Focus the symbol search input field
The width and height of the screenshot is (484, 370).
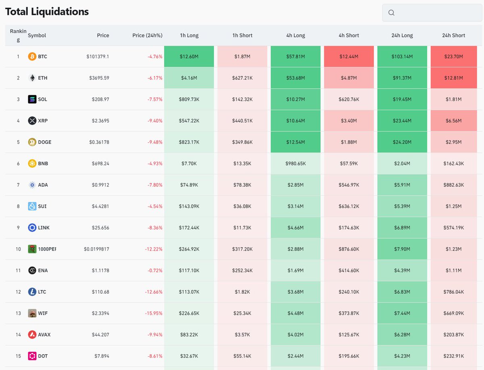pos(432,13)
